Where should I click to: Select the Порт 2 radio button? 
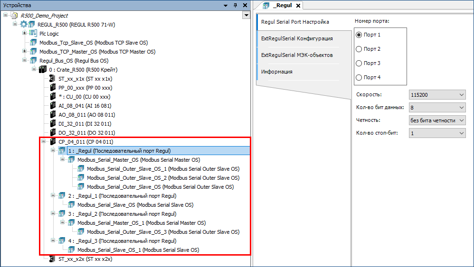tap(359, 49)
